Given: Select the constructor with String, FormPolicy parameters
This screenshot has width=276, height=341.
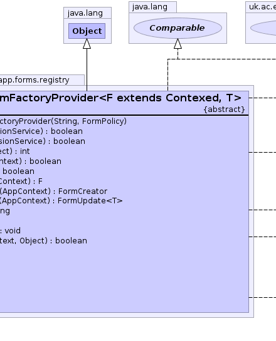Looking at the screenshot, I should [x=63, y=121].
